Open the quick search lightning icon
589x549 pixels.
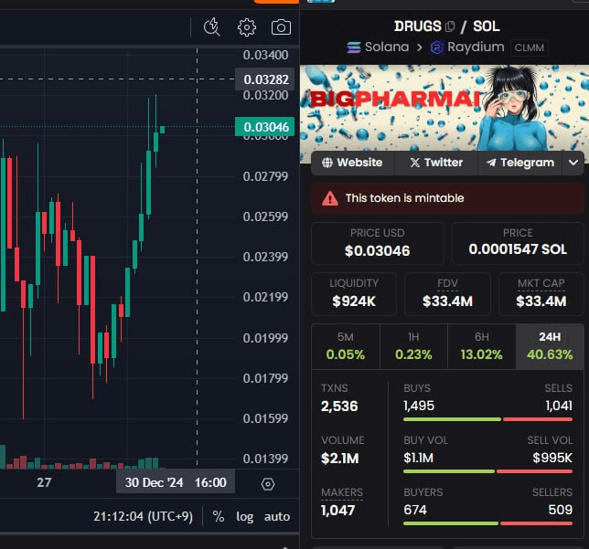[211, 27]
